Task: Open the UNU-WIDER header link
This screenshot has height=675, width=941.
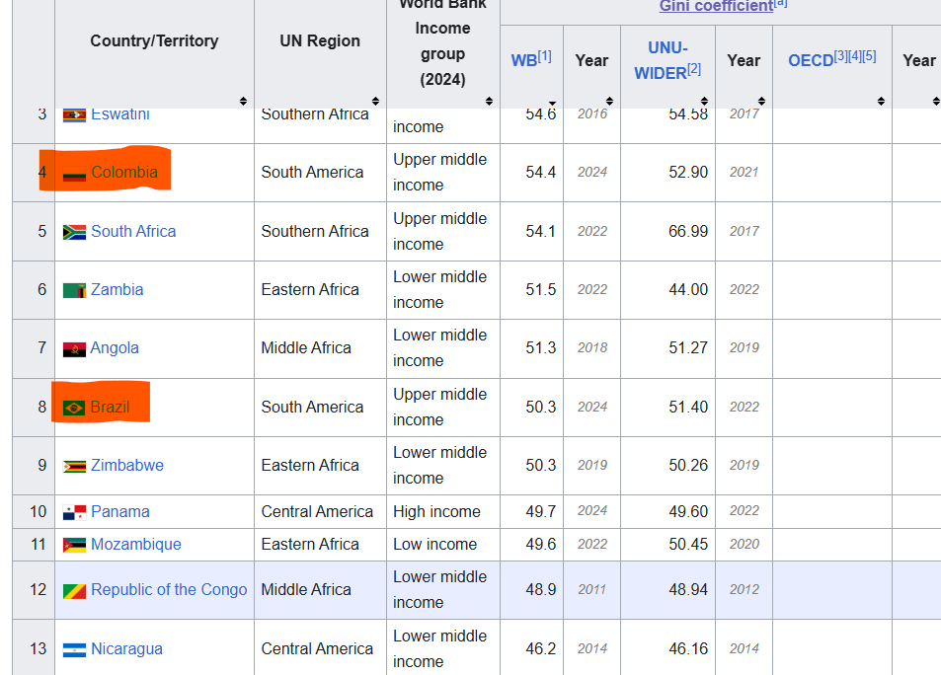Action: (661, 60)
